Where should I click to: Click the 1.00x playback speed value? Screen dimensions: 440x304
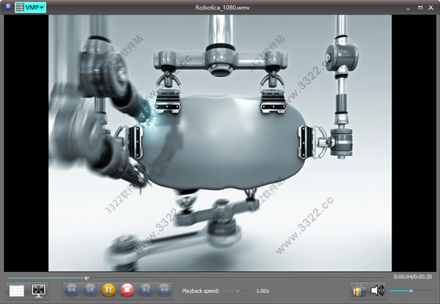(x=263, y=291)
